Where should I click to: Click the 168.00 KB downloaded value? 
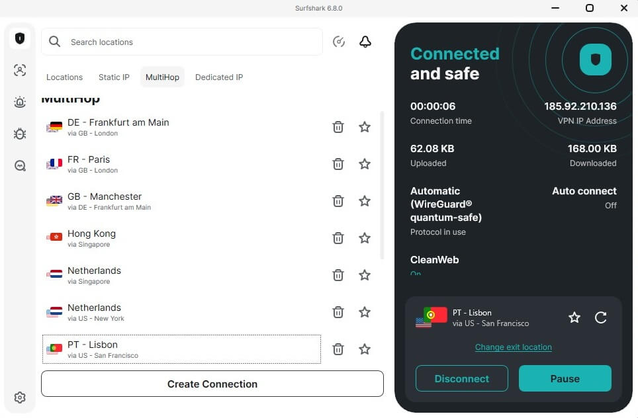point(592,148)
